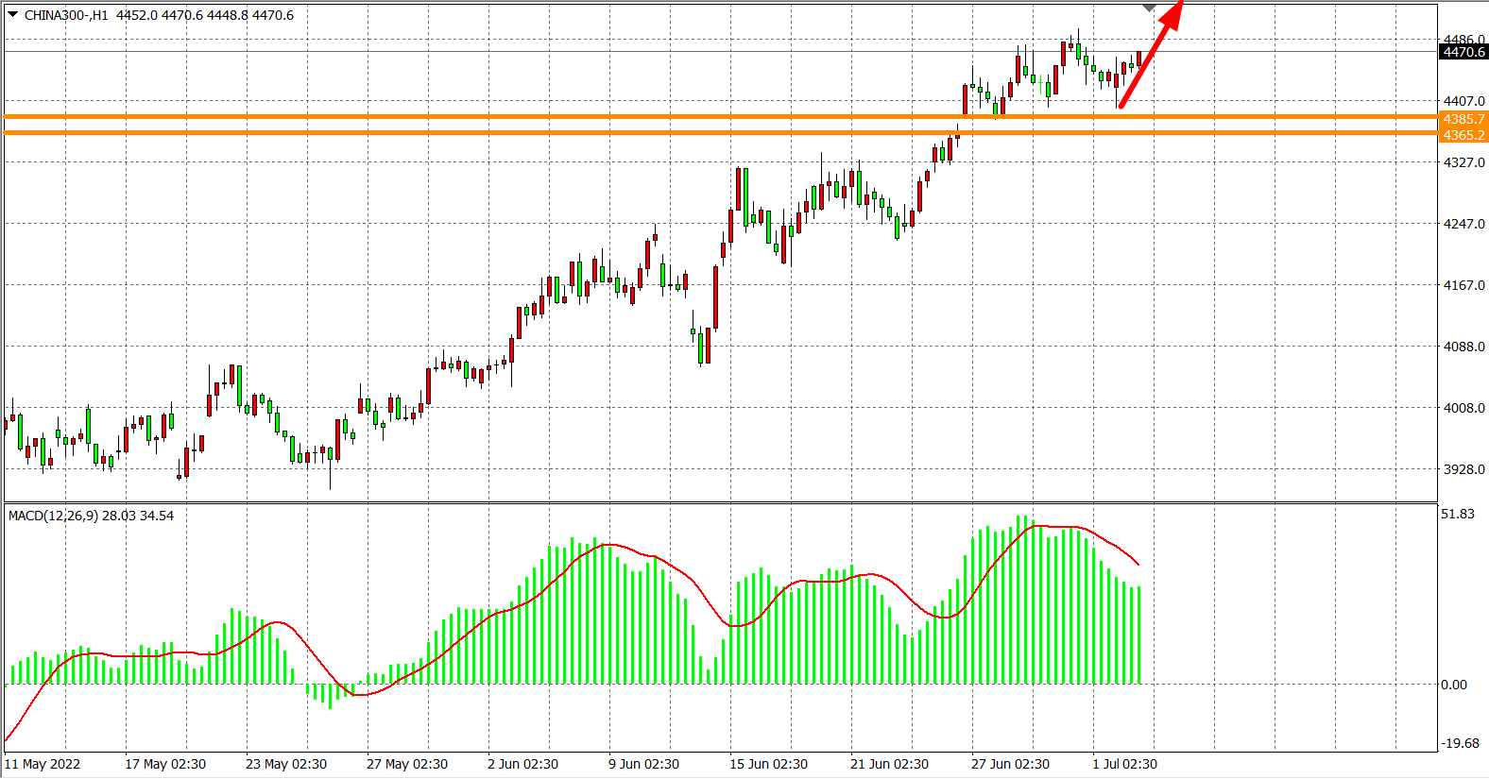Click the 4407.0 level on price axis

(1463, 101)
